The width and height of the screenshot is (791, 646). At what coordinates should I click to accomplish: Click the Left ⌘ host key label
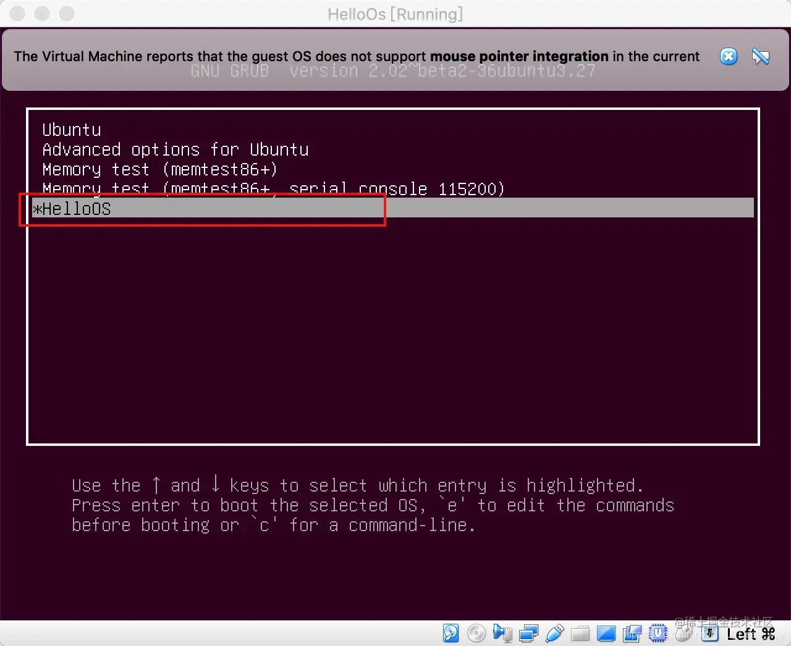click(x=750, y=634)
